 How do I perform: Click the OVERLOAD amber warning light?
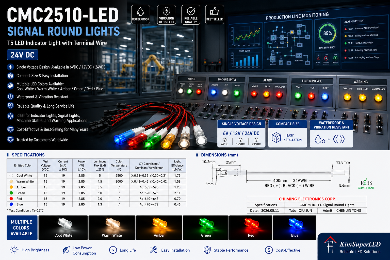(x=347, y=97)
